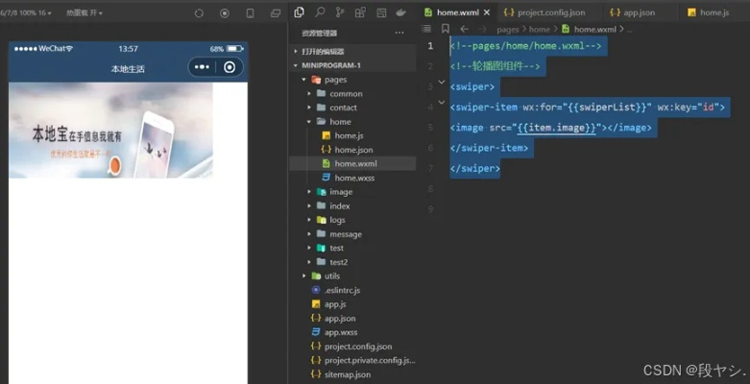750x384 pixels.
Task: Open the Extensions blocks icon
Action: (360, 12)
